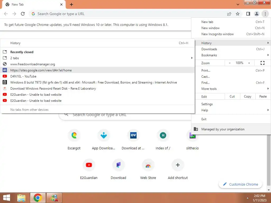Open the Escargot shortcut tile
271x203 pixels.
[74, 140]
